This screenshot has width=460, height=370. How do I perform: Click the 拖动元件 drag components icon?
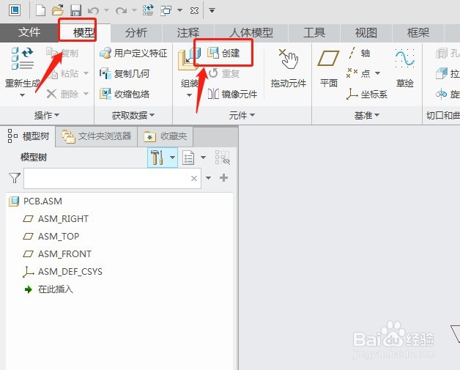(289, 59)
